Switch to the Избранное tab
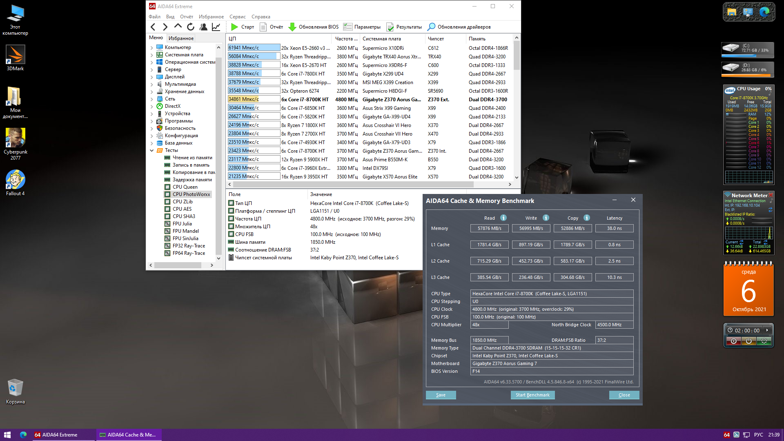Screen dimensions: 784x441 point(181,38)
